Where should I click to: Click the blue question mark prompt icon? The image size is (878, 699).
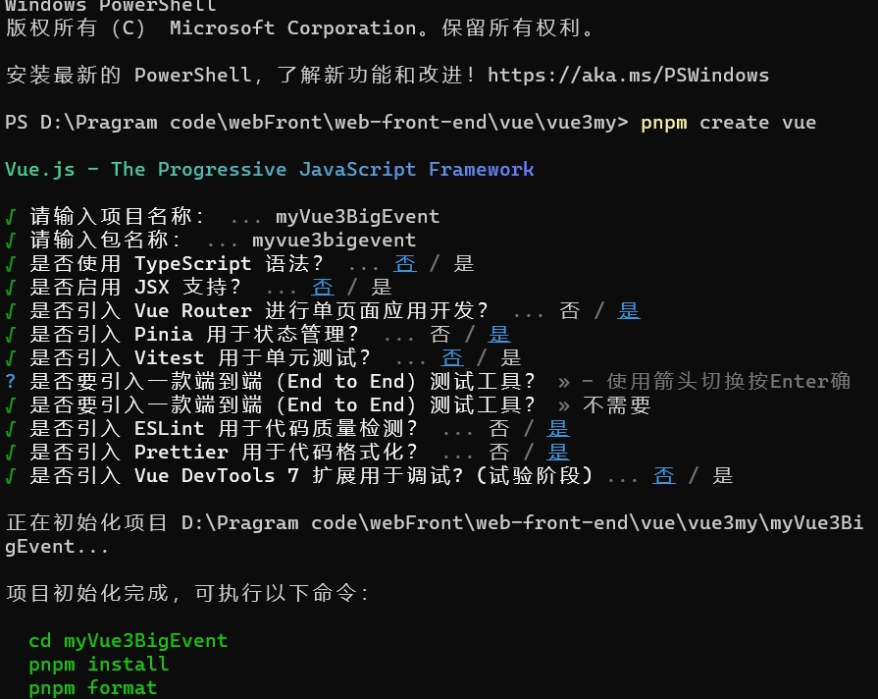[10, 381]
